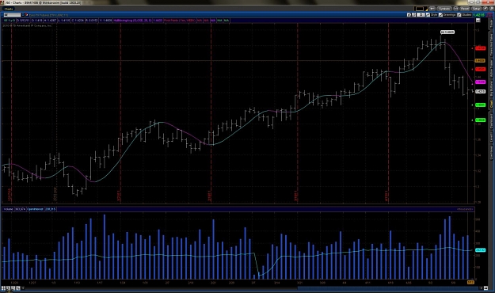The height and width of the screenshot is (293, 495).
Task: Click the lowest green pivot price bubble
Action: tap(480, 120)
